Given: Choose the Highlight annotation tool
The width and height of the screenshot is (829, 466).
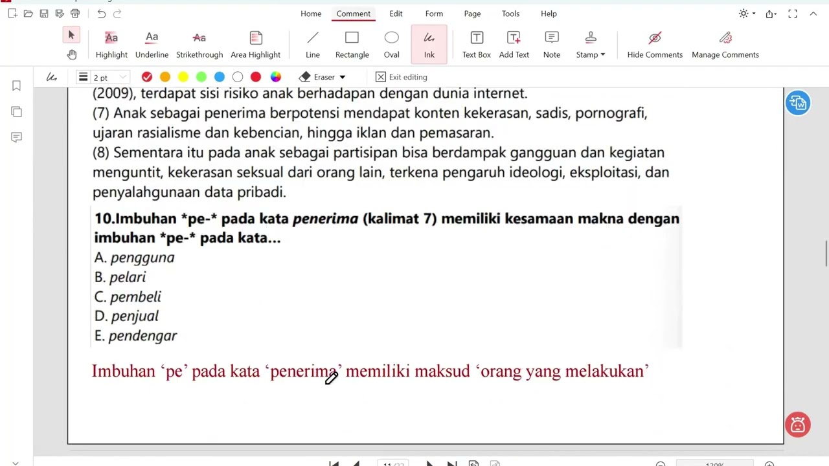Looking at the screenshot, I should tap(111, 45).
